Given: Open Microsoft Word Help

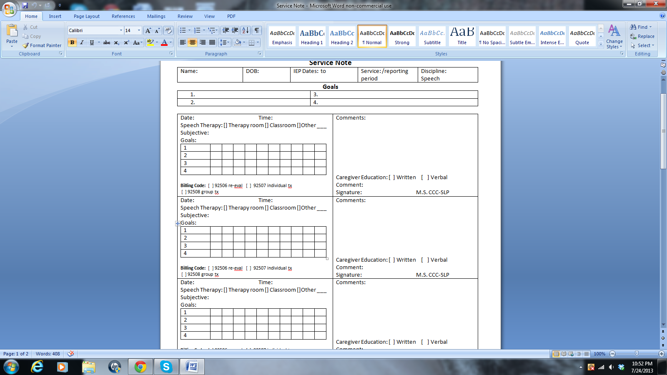Looking at the screenshot, I should [662, 16].
